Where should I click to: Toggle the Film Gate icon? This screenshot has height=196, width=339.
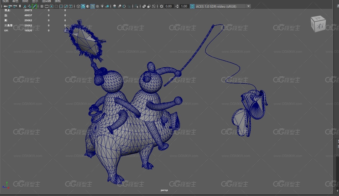pos(47,6)
